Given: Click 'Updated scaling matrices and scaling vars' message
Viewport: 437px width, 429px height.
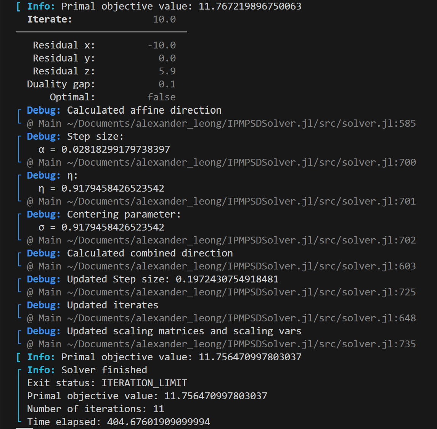Looking at the screenshot, I should [x=184, y=331].
